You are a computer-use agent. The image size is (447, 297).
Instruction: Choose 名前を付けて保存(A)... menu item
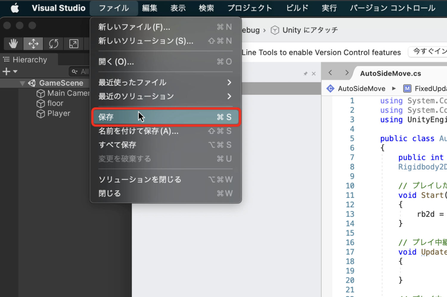coord(166,131)
